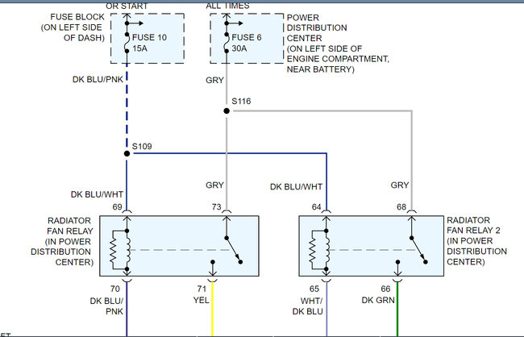This screenshot has height=337, width=524.
Task: Click the yellow wire below pin 71
Action: [x=212, y=310]
